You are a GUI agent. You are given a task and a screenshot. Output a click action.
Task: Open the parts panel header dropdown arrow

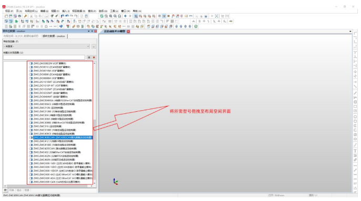[89, 31]
